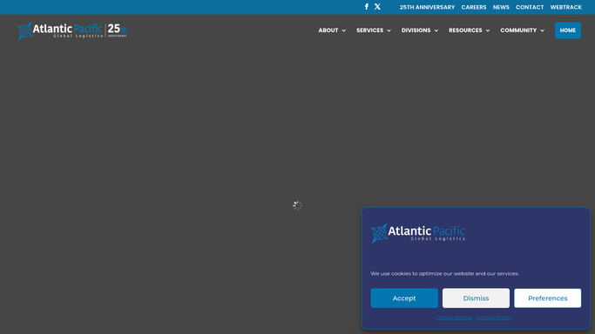This screenshot has height=334, width=595.
Task: Dismiss the cookie consent banner
Action: tap(476, 298)
